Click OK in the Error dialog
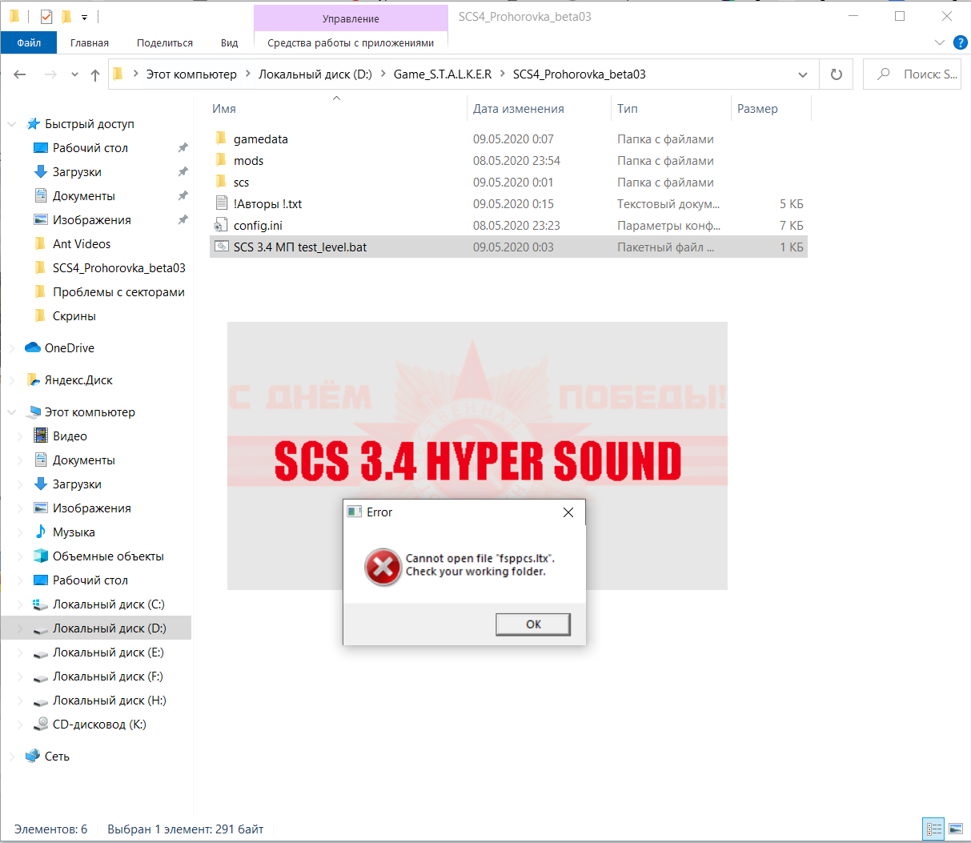The height and width of the screenshot is (843, 971). click(533, 624)
